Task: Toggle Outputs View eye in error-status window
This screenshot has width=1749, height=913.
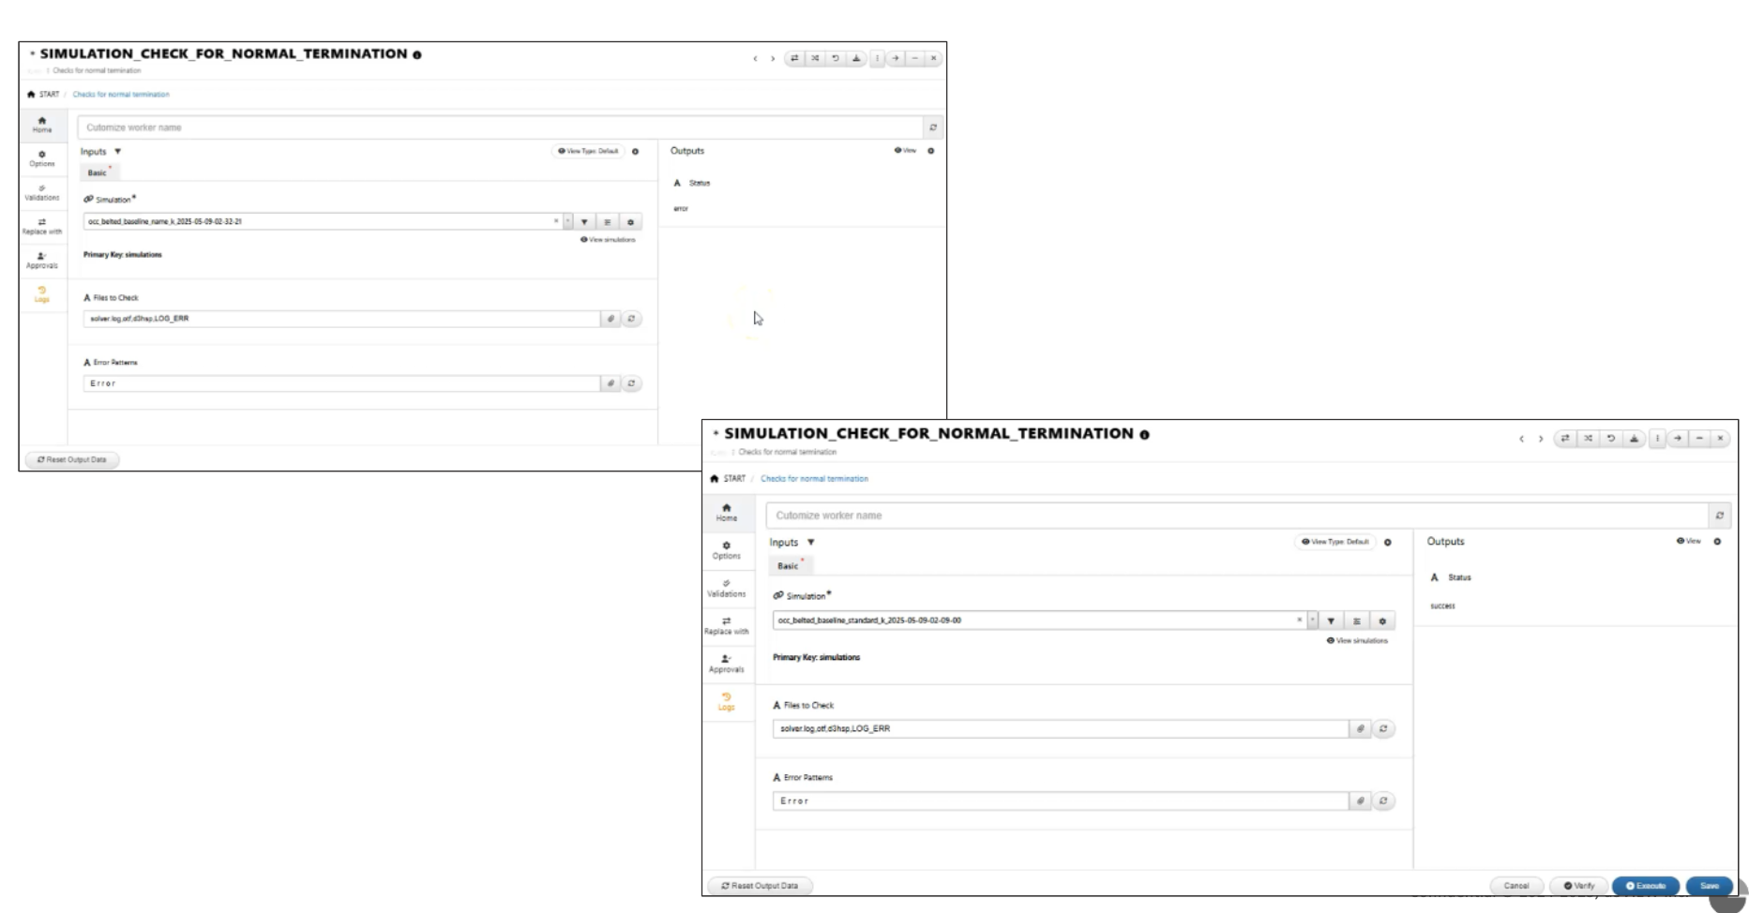Action: (x=905, y=150)
